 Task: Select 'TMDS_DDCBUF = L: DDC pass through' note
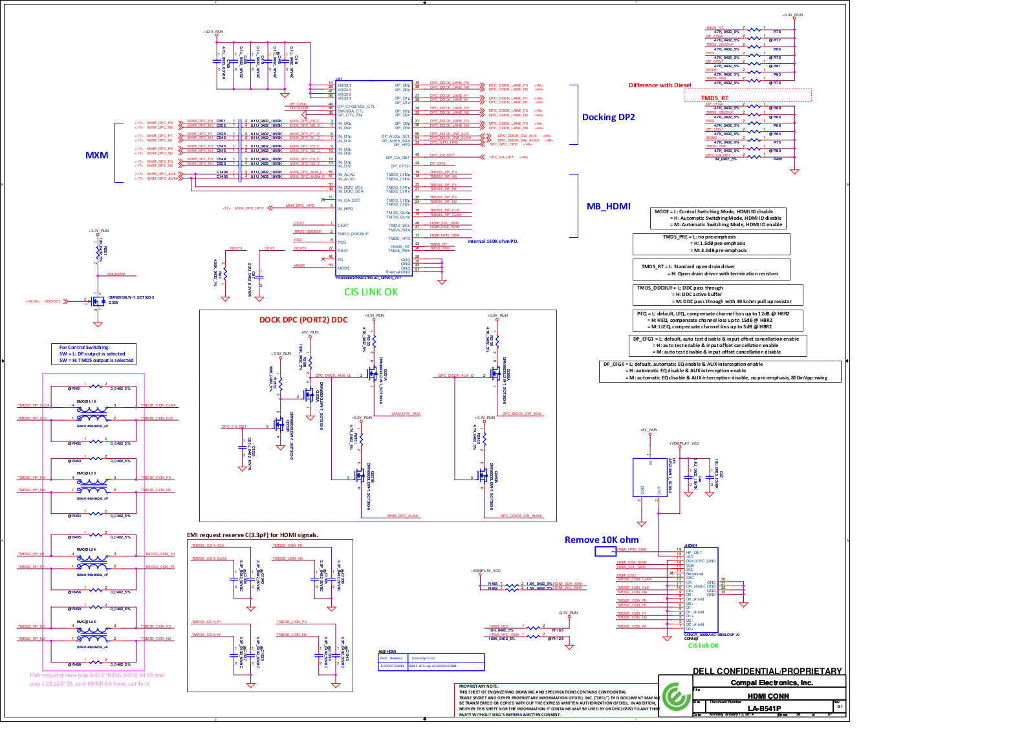pos(717,295)
